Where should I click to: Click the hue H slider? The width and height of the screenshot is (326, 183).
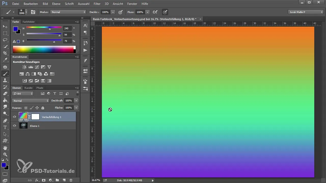tap(44, 27)
